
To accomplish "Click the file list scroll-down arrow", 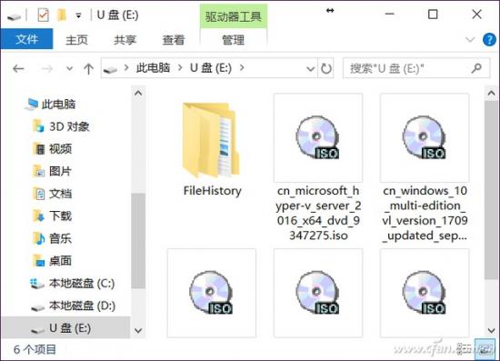I will 492,330.
